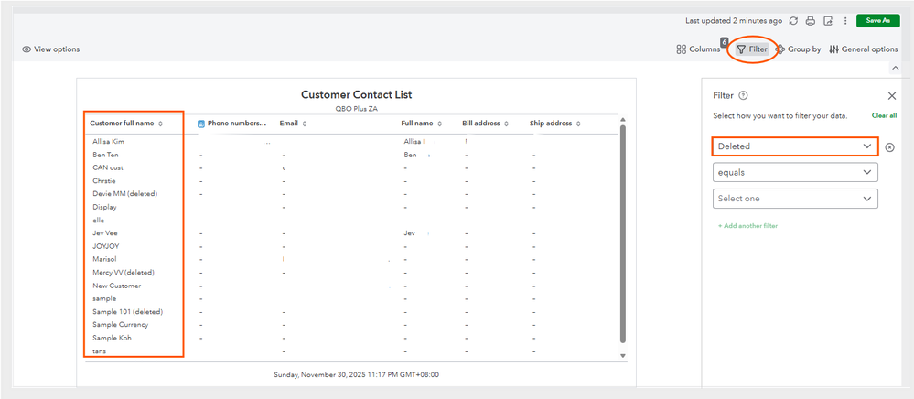The height and width of the screenshot is (399, 914).
Task: Open the three-dot more options menu
Action: (x=844, y=21)
